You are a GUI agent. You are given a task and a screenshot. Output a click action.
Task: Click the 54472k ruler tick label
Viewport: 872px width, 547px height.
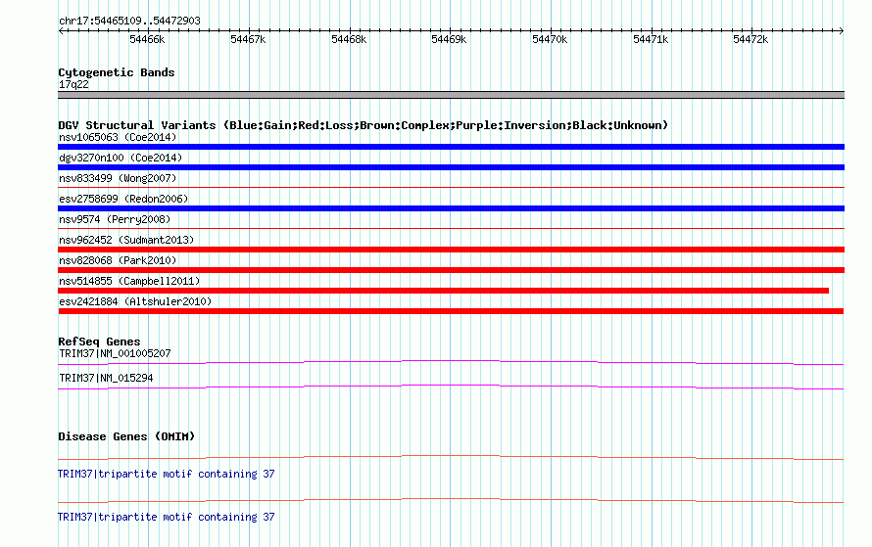(751, 39)
